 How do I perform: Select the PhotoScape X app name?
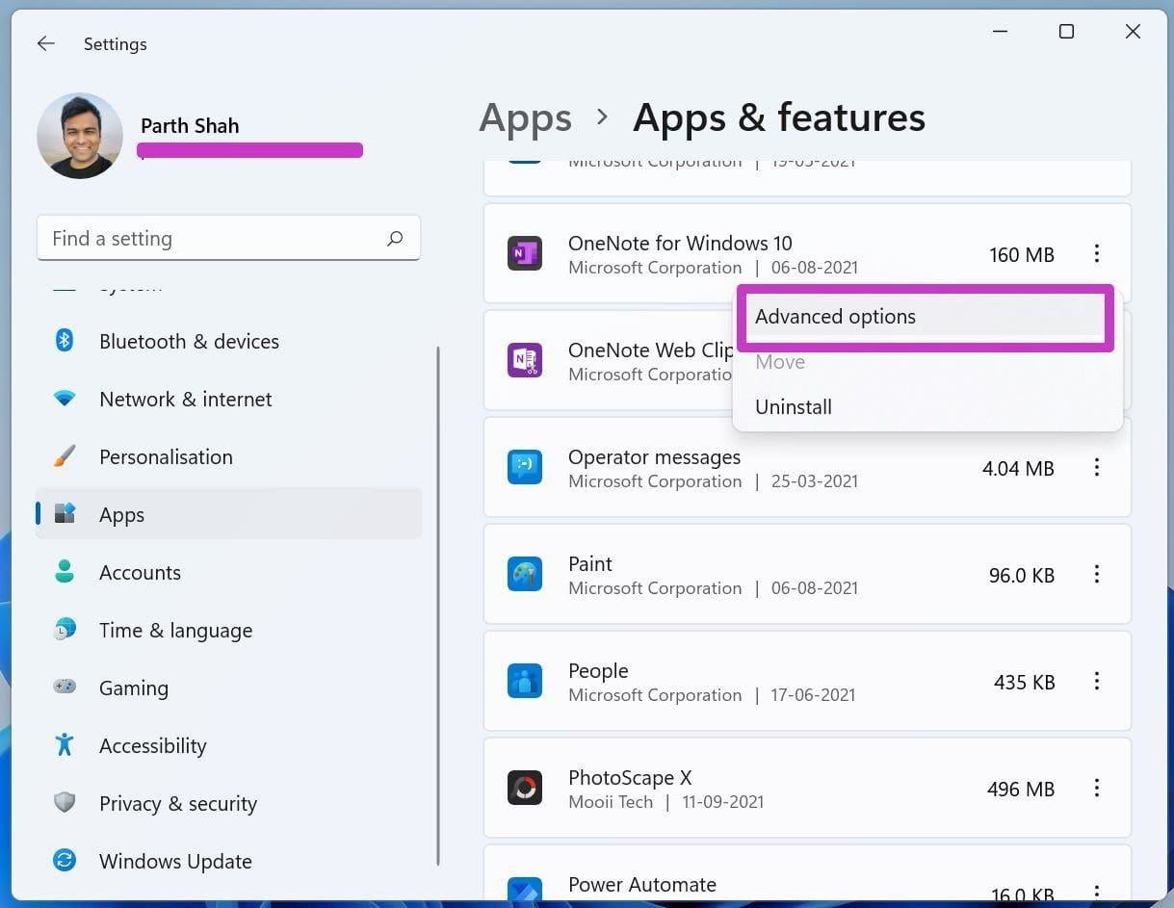(x=630, y=777)
